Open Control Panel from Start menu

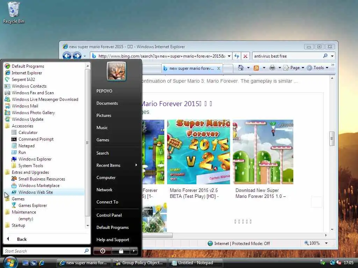click(109, 215)
